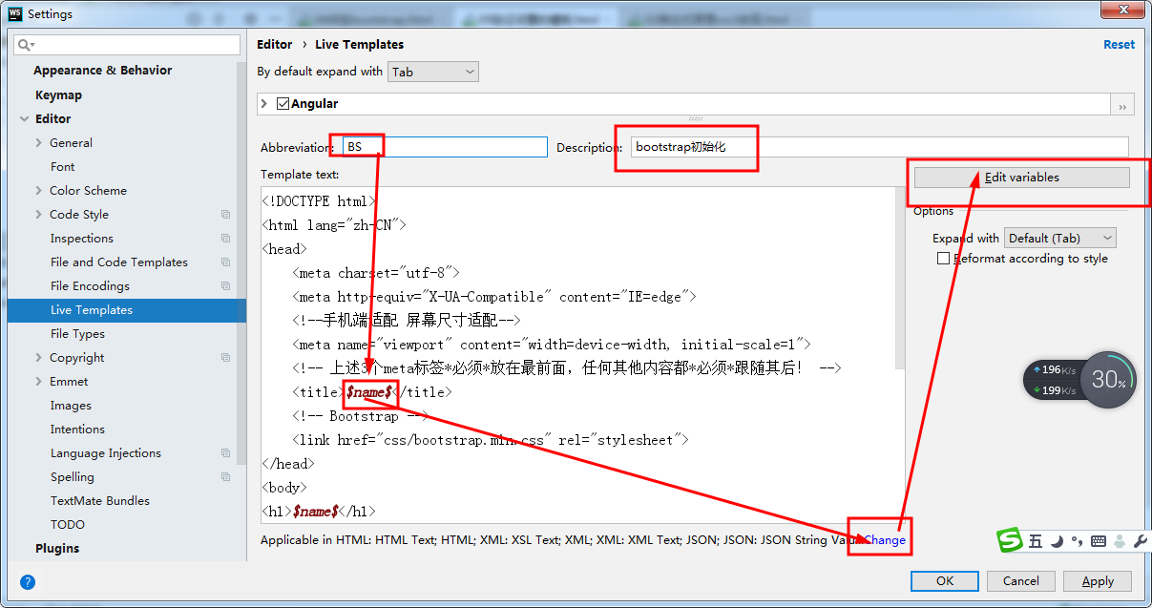This screenshot has width=1152, height=608.
Task: Click the 五 Wubi mode icon
Action: pyautogui.click(x=1036, y=541)
